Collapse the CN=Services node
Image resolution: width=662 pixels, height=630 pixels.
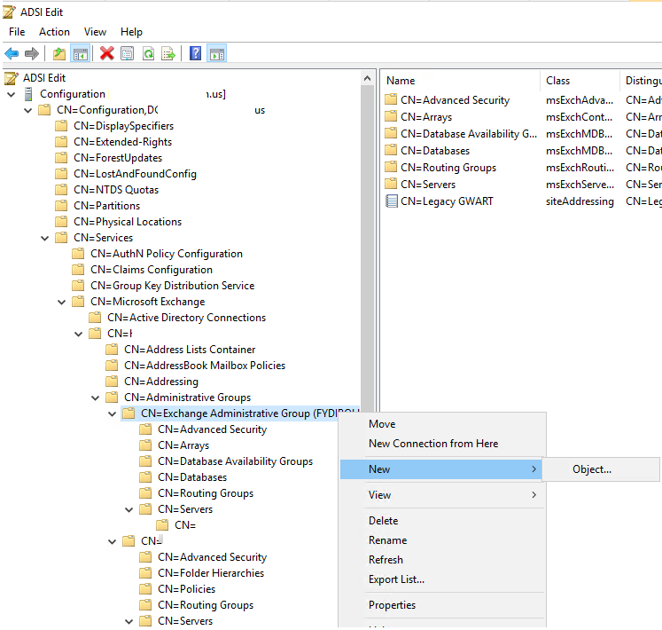click(44, 238)
